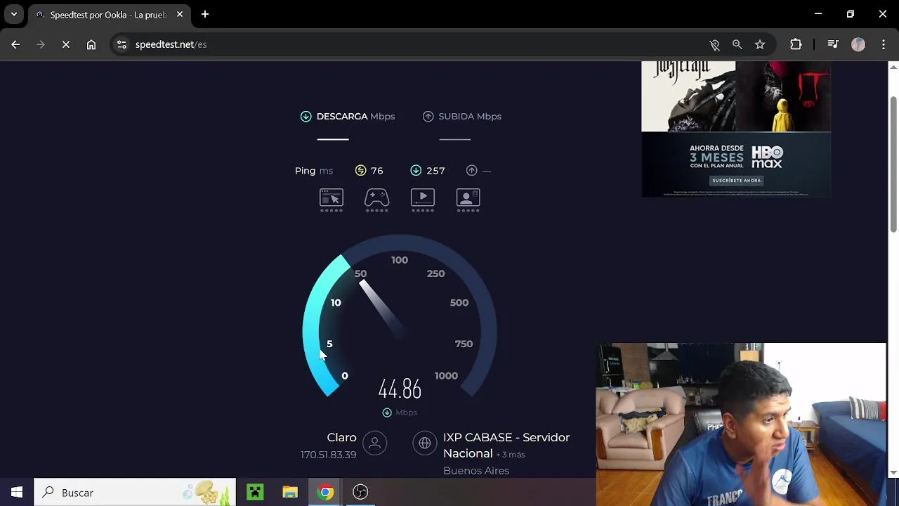
Task: Click the DESCARGA download arrow icon
Action: coord(306,116)
